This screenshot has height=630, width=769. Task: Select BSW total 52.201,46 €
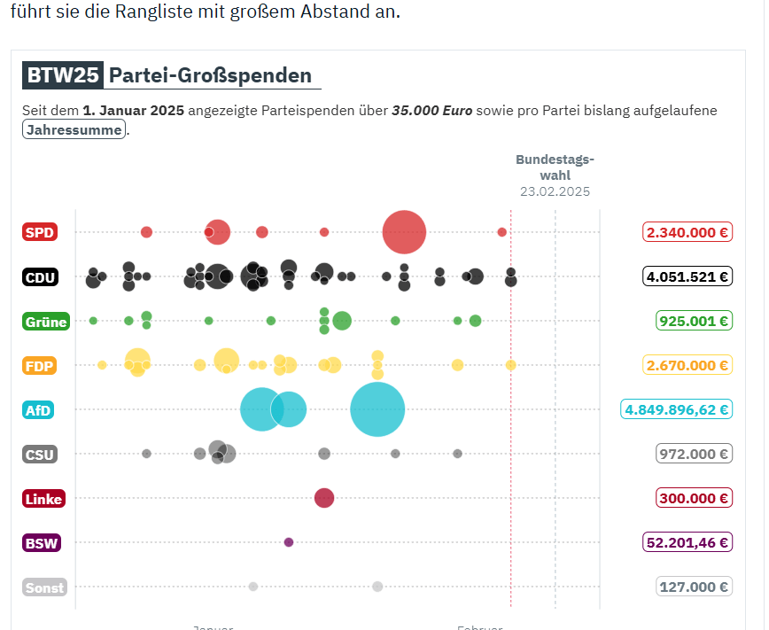pyautogui.click(x=687, y=542)
